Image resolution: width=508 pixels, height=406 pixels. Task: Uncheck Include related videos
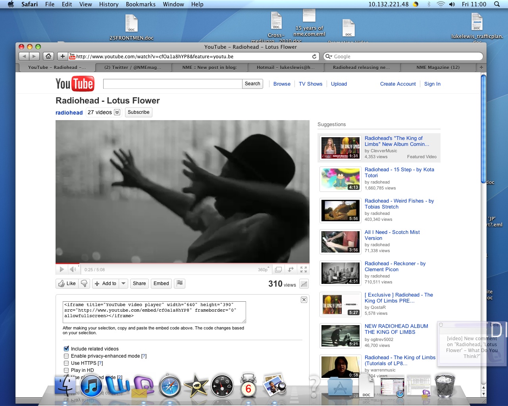[x=66, y=349]
